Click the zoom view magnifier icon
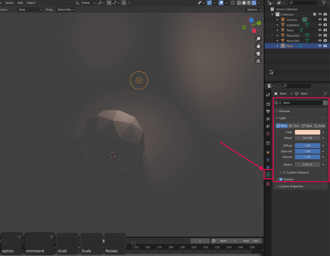This screenshot has height=256, width=330. point(258,39)
